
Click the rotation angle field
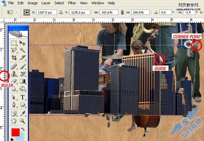166,13
